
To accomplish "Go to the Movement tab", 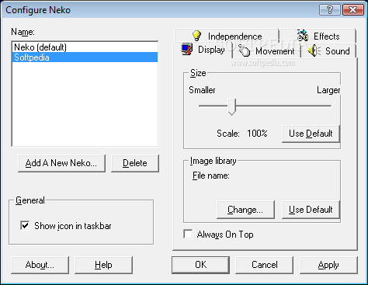I will click(x=266, y=51).
